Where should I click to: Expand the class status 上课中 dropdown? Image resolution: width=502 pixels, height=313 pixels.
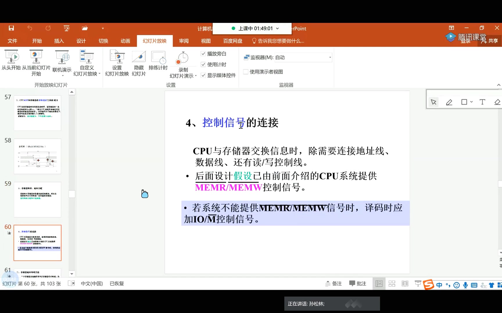point(277,28)
